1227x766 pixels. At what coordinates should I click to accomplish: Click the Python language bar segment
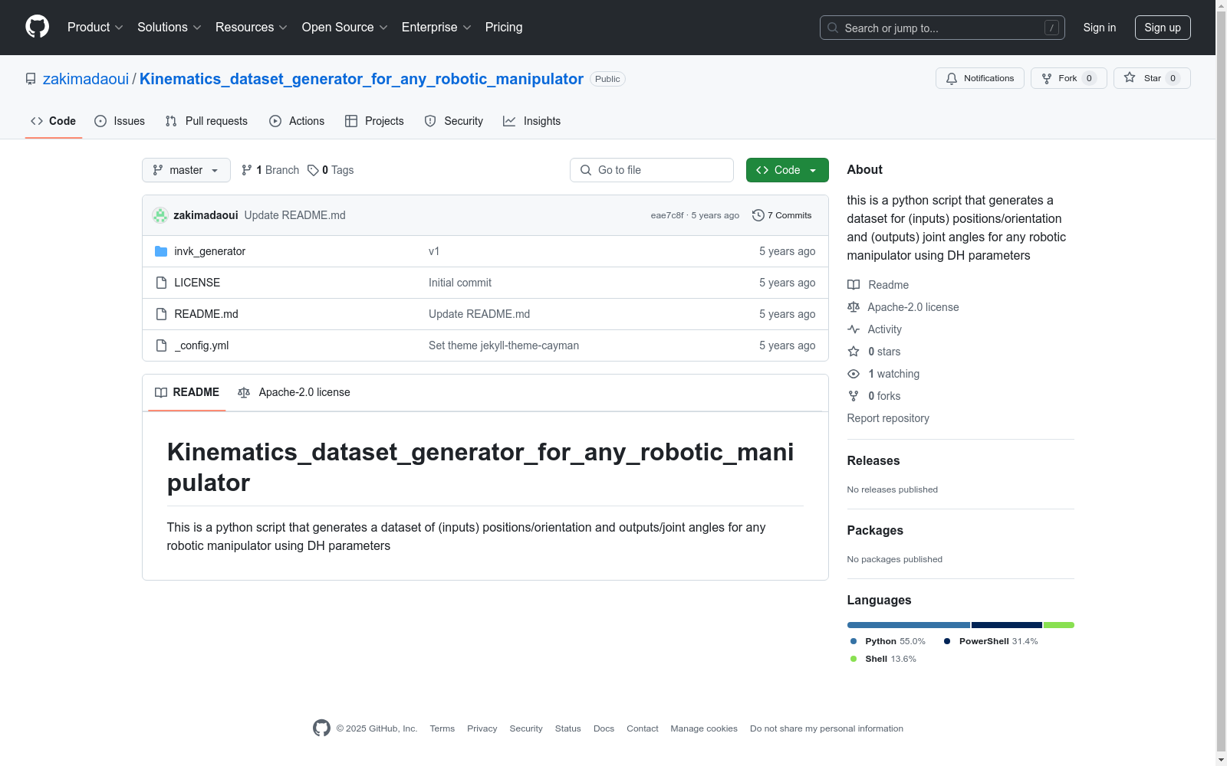(909, 625)
